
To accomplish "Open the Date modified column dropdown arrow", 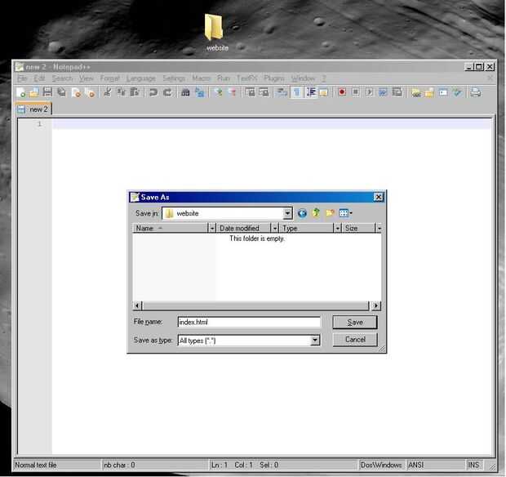I will (x=274, y=229).
